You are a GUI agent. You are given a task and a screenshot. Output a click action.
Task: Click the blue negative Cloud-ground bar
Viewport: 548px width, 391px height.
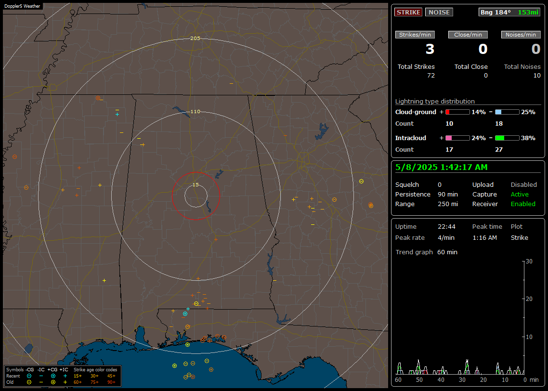[507, 112]
